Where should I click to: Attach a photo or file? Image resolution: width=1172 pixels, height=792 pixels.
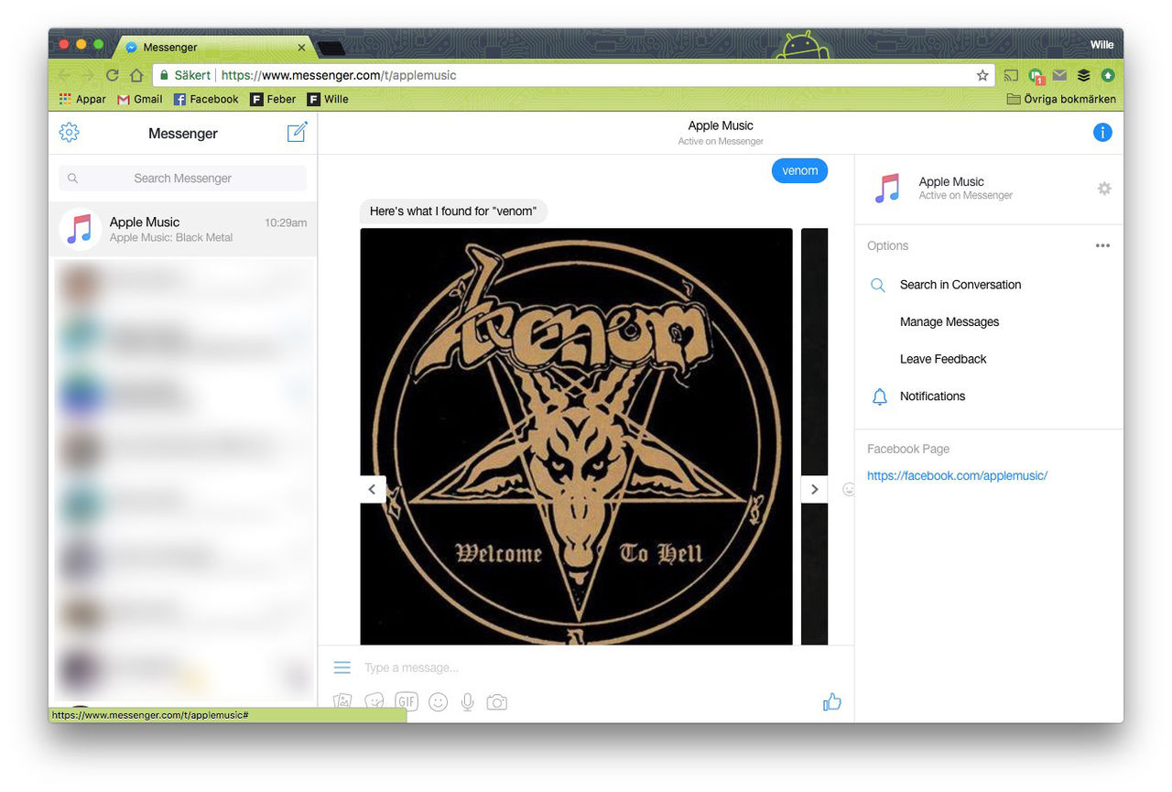point(342,702)
